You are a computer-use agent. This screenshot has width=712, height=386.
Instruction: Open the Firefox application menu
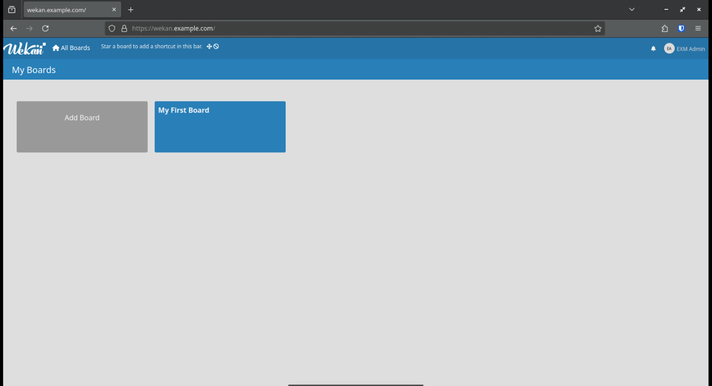tap(698, 29)
